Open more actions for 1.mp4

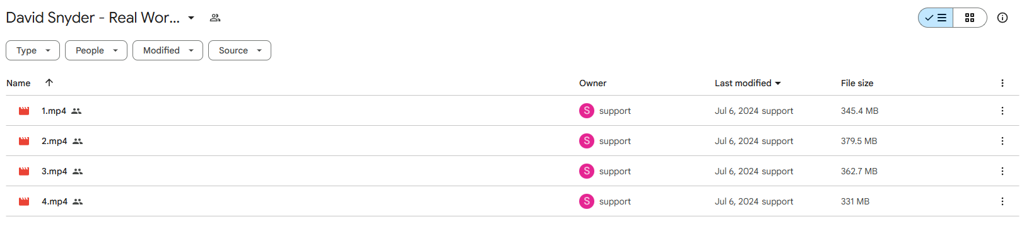point(1002,111)
